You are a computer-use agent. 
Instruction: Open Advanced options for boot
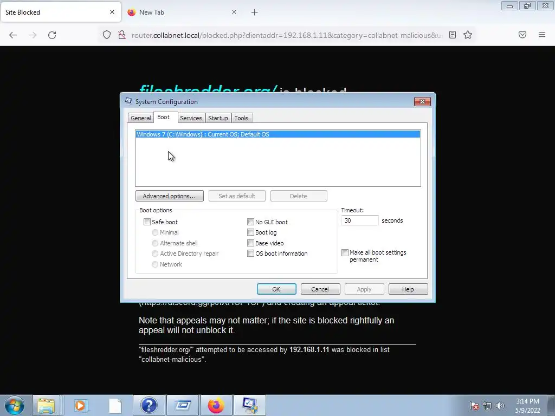pyautogui.click(x=170, y=196)
